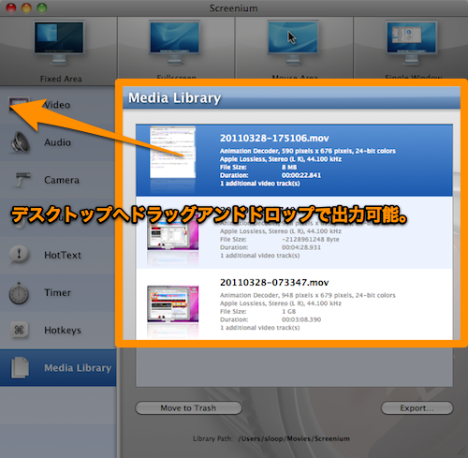
Task: Switch to the Timer sidebar label
Action: coord(57,292)
